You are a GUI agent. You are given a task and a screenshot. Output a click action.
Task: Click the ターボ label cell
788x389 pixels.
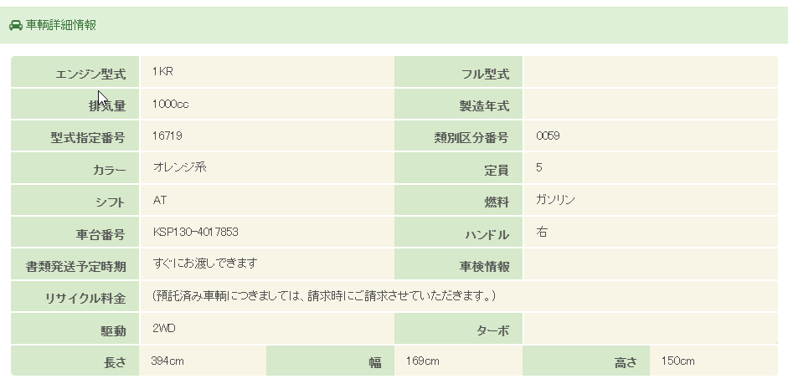coord(458,330)
